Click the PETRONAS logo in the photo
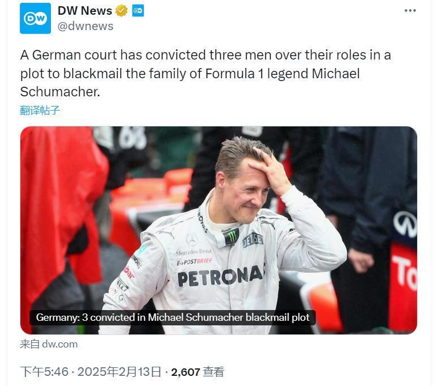Viewport: 442px width, 386px height. (220, 275)
